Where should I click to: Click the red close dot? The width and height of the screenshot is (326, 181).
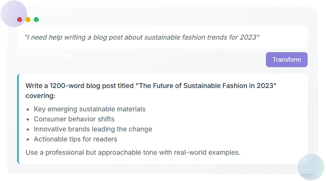pos(20,20)
